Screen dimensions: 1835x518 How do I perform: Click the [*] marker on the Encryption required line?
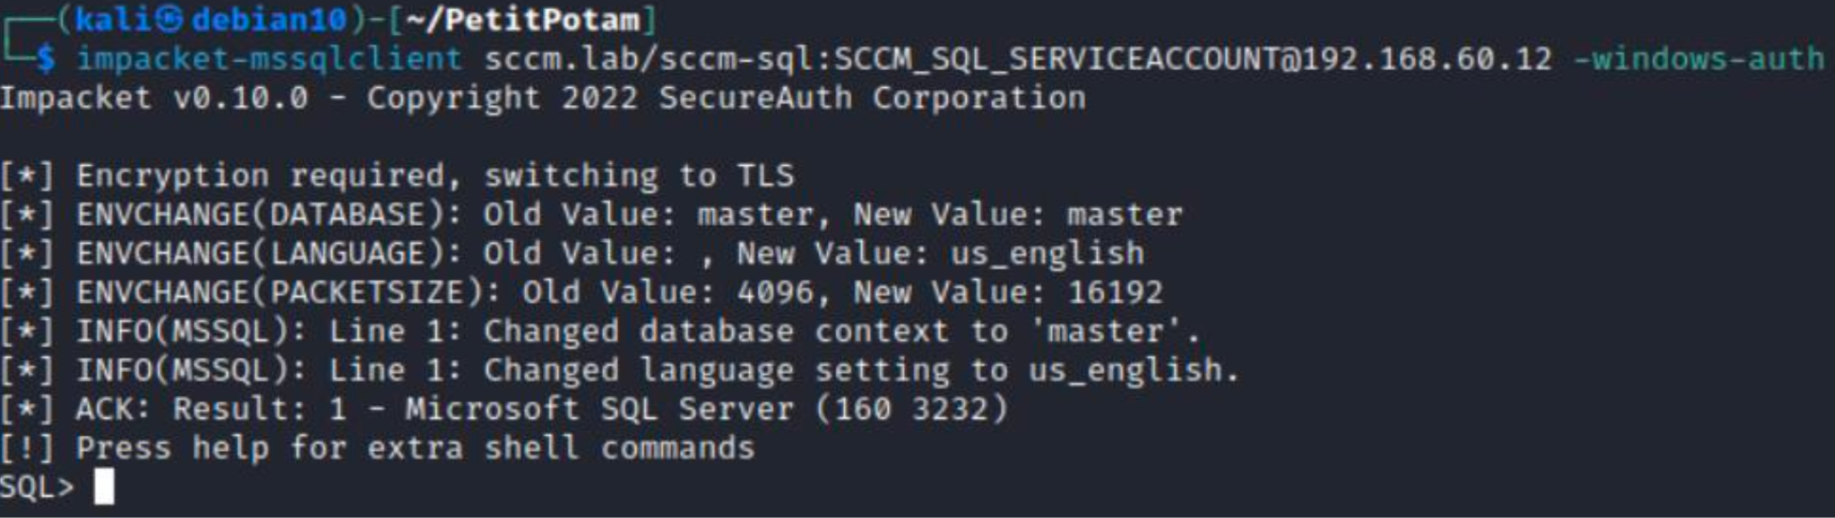(27, 176)
